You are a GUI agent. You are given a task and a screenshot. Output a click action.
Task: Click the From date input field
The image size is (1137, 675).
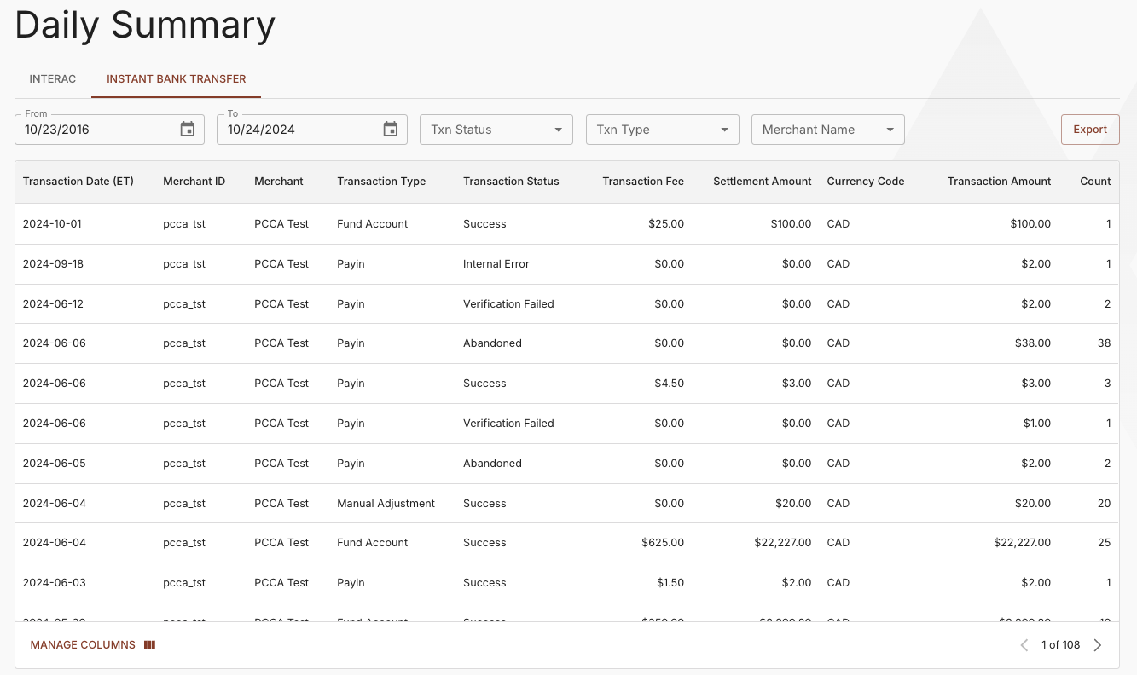tap(94, 129)
